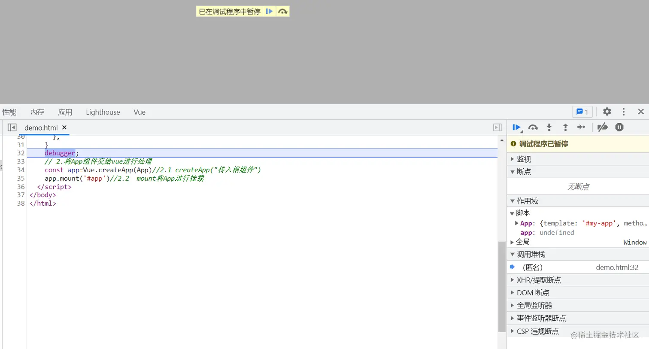Close the demo.html file tab
Viewport: 649px width, 349px height.
click(x=64, y=127)
